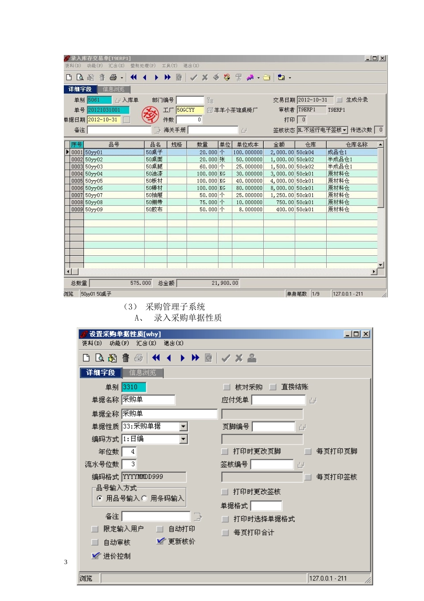
Task: Click the lookup icon beside 签核编号 field
Action: [301, 465]
